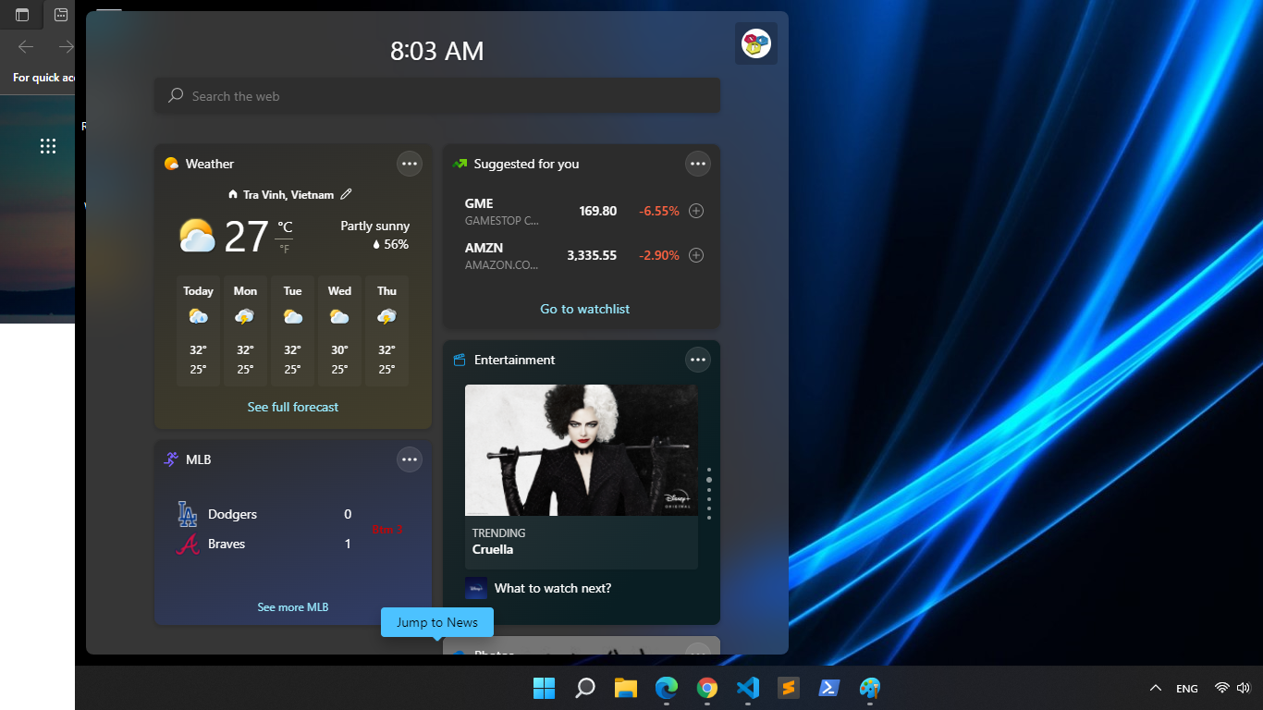Click the MLB sports icon
Image resolution: width=1263 pixels, height=710 pixels.
click(x=171, y=459)
